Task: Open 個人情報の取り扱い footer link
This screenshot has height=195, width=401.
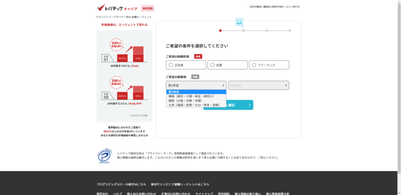Action: [248, 193]
